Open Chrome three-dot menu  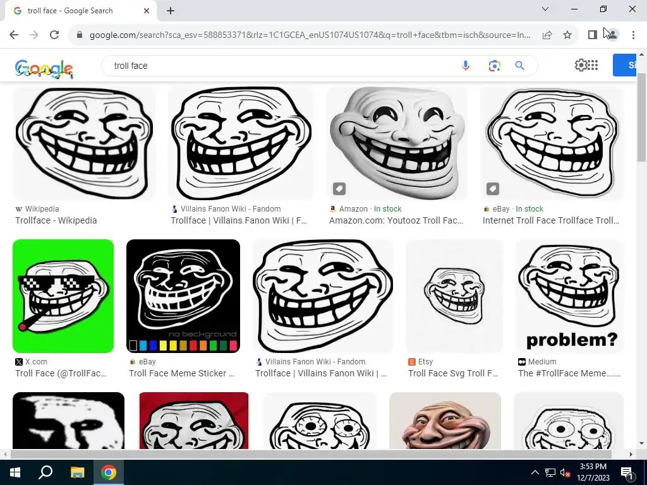click(633, 35)
